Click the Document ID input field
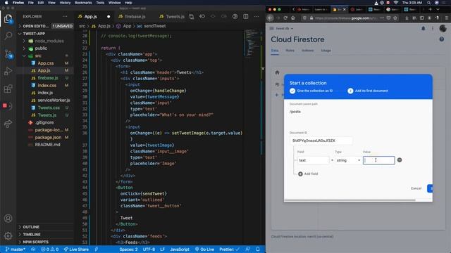Screen dimensions: 451x253 click(321, 141)
